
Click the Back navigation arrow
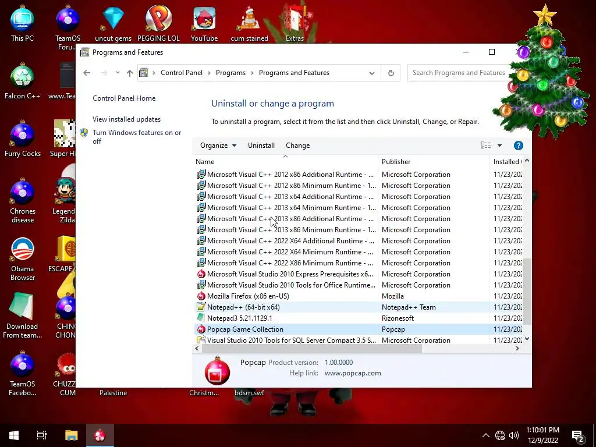[x=87, y=73]
